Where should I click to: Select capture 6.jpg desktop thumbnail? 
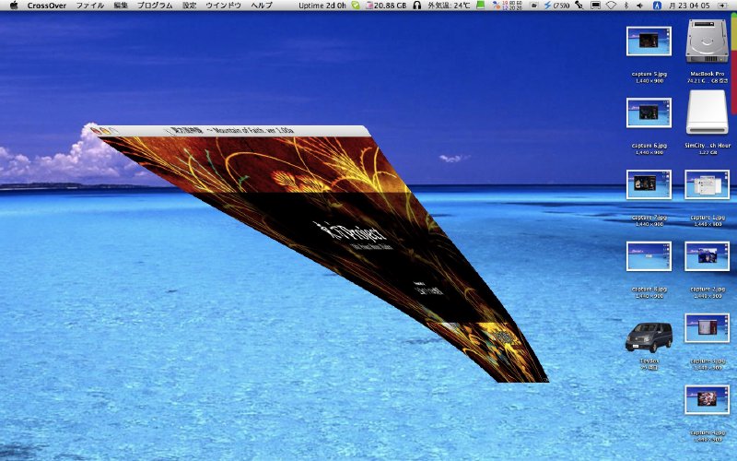649,112
